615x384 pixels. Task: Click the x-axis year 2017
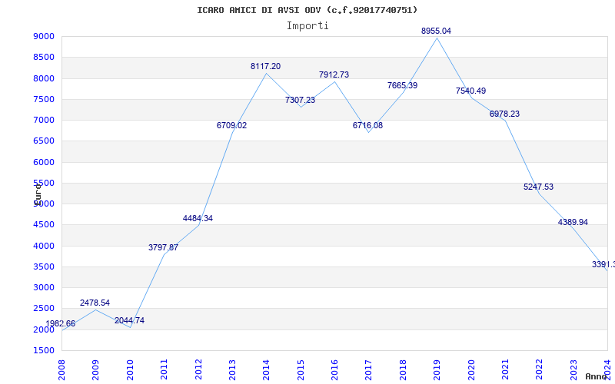(x=369, y=369)
